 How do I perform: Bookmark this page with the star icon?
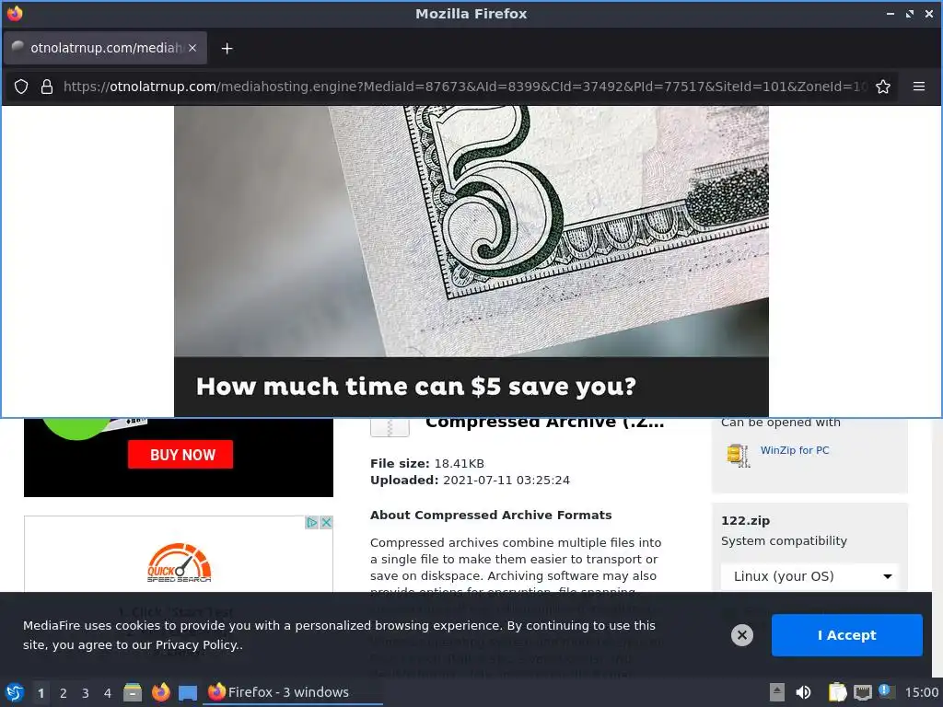coord(883,87)
